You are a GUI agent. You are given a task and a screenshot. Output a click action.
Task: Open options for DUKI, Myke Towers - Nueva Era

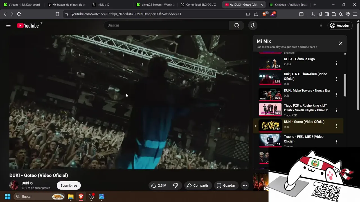pyautogui.click(x=337, y=95)
